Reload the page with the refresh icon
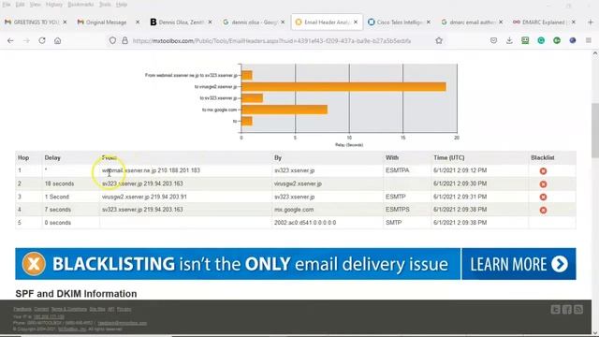This screenshot has width=599, height=337. [x=42, y=40]
